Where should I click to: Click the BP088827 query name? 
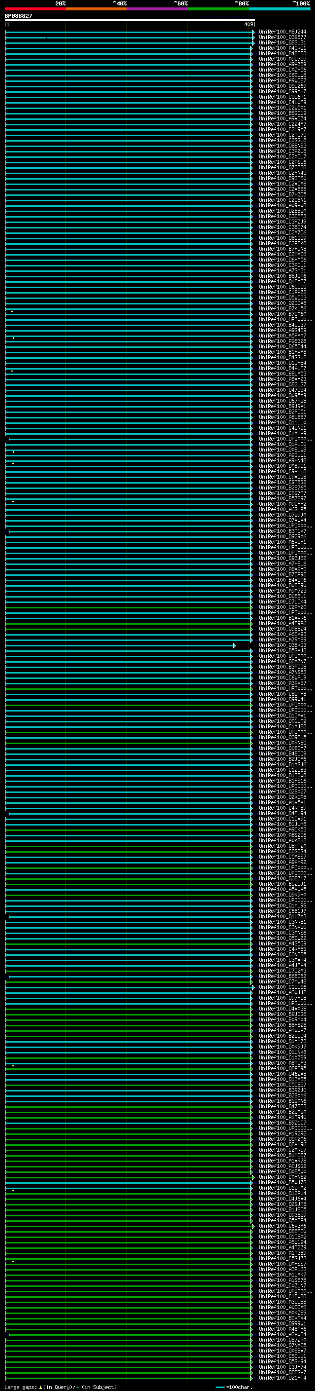pyautogui.click(x=18, y=16)
